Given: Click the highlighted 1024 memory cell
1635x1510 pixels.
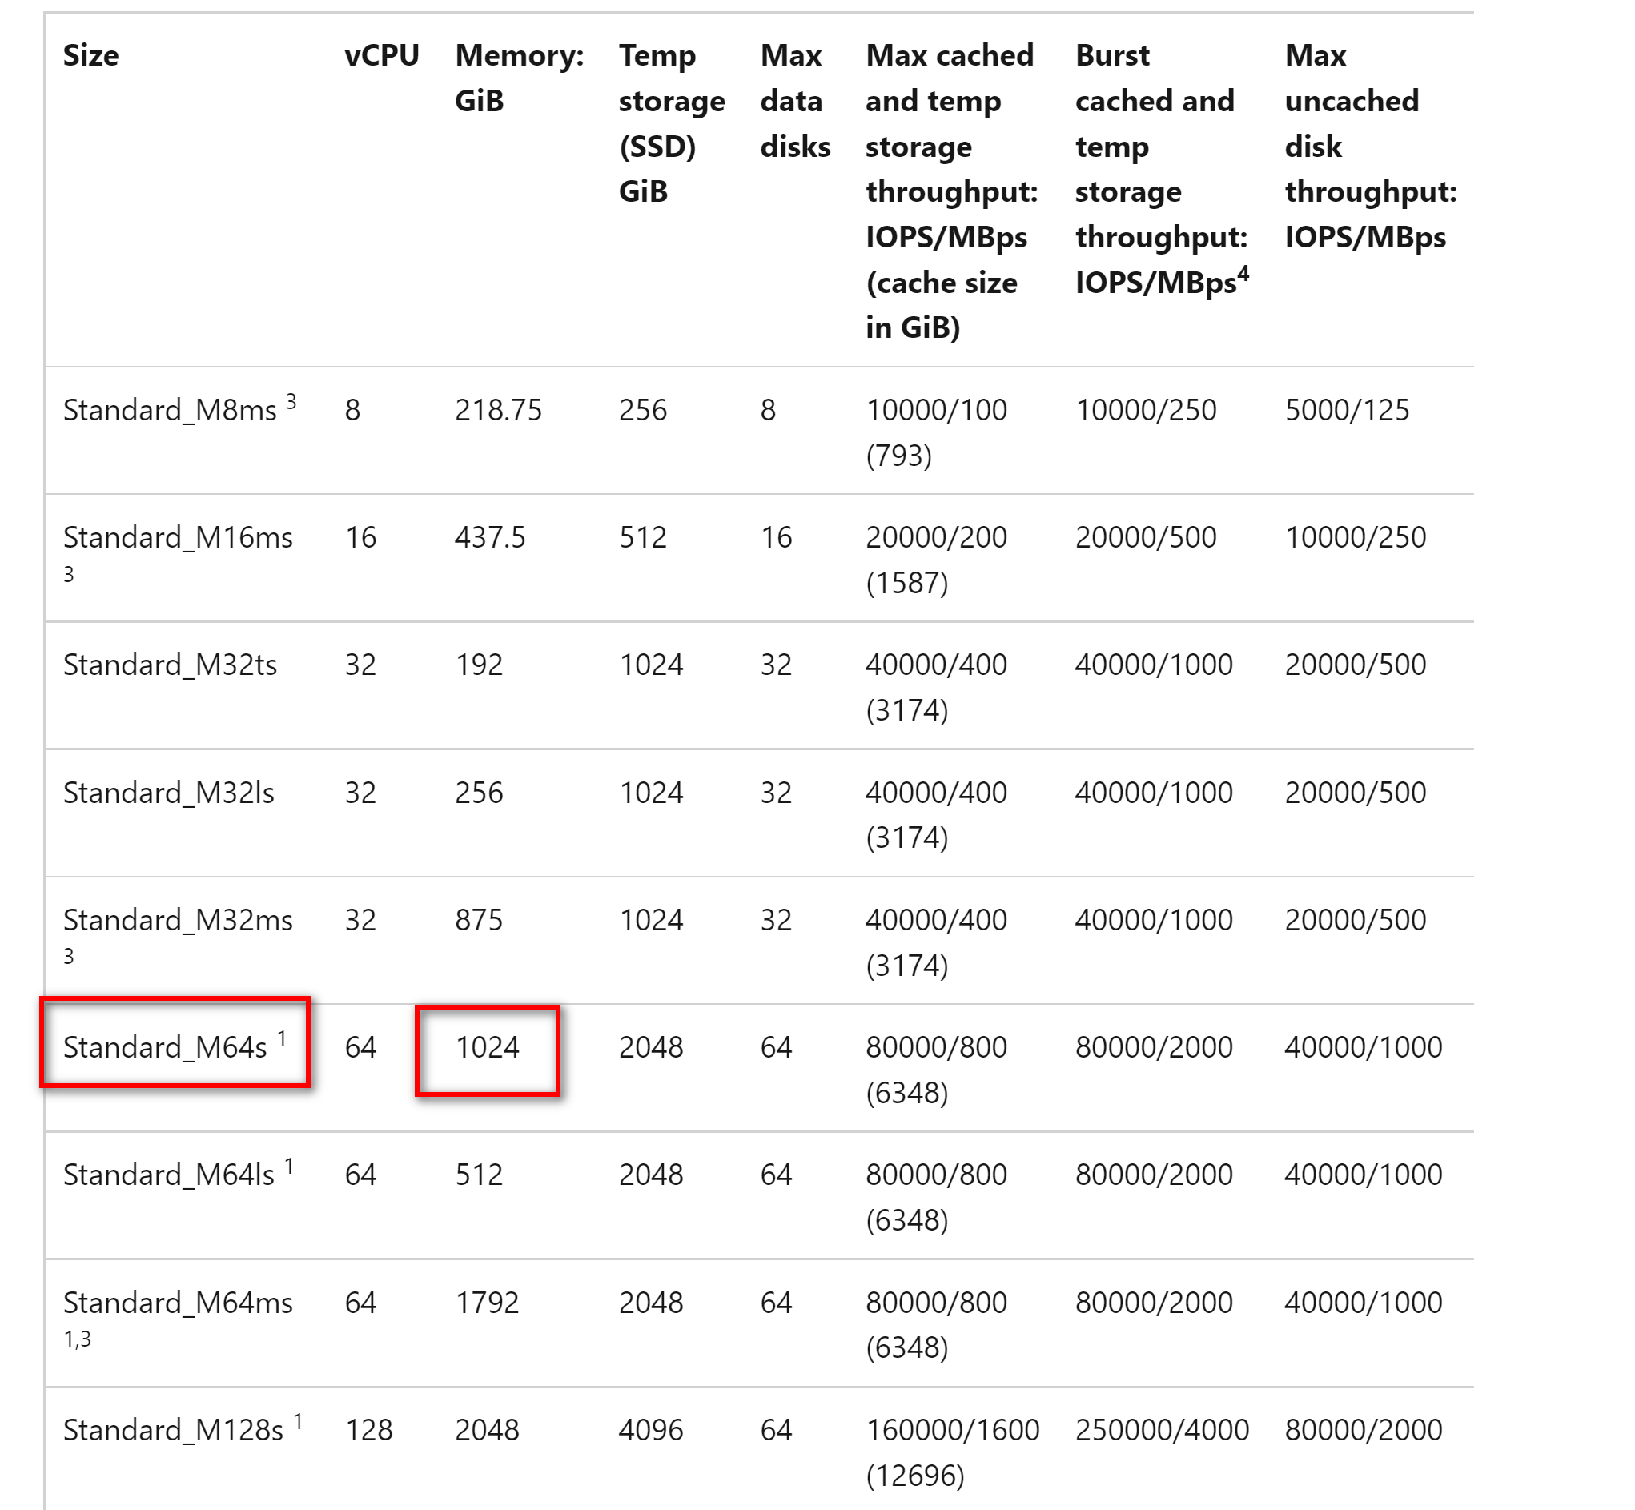Looking at the screenshot, I should pyautogui.click(x=488, y=1048).
